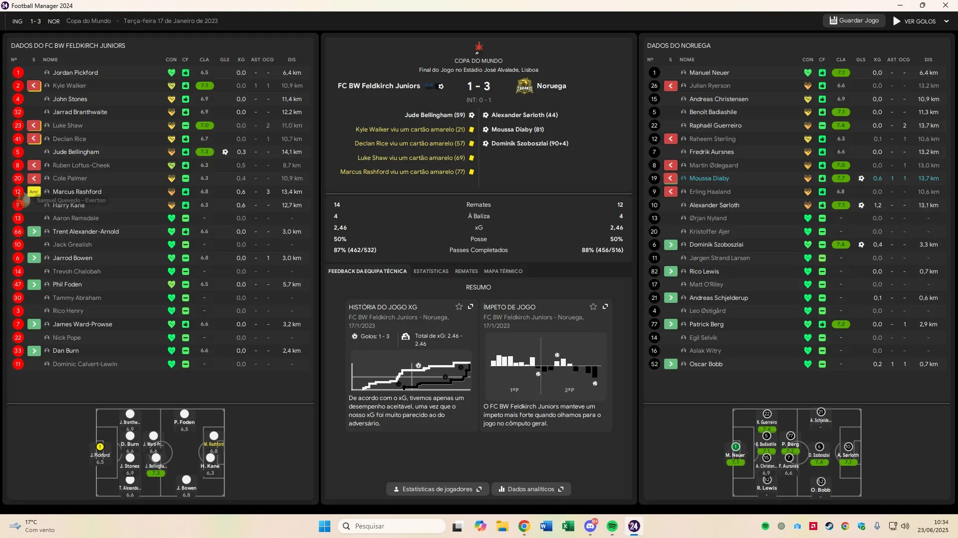Image resolution: width=958 pixels, height=538 pixels.
Task: Click the substituted-on arrow for Rico Lewis
Action: pyautogui.click(x=671, y=271)
